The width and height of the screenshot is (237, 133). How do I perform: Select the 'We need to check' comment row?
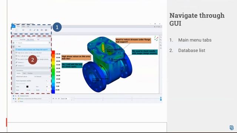point(33,59)
